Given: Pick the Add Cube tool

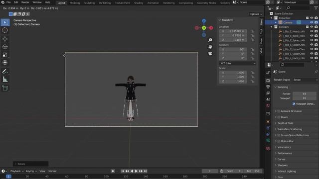Looking at the screenshot, I should 5,88.
